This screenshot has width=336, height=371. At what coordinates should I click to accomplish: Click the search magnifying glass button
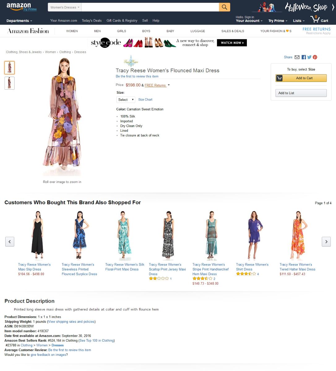click(224, 7)
